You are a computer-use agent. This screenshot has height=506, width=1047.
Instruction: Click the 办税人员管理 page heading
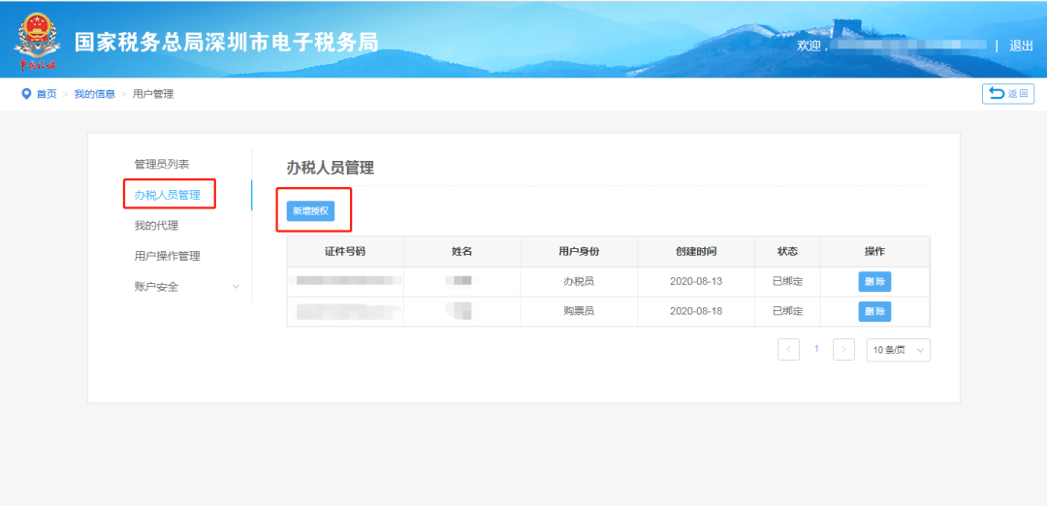point(331,168)
